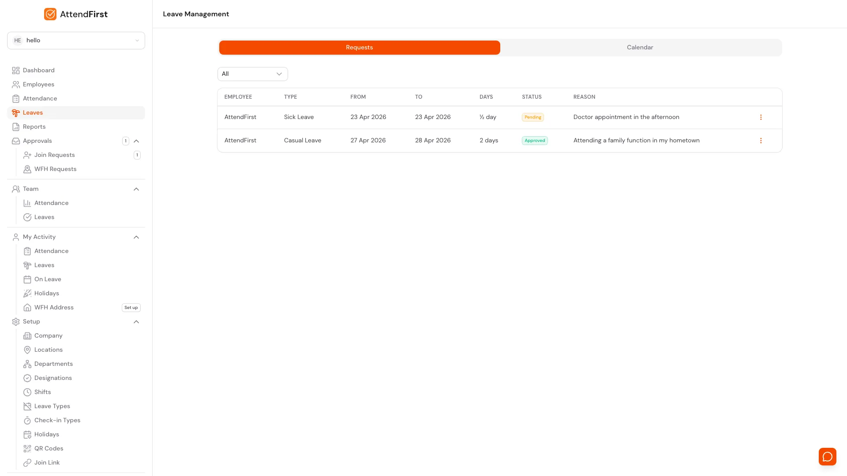Click the '½ day' days value
Screen dimensions: 847x476
488,117
